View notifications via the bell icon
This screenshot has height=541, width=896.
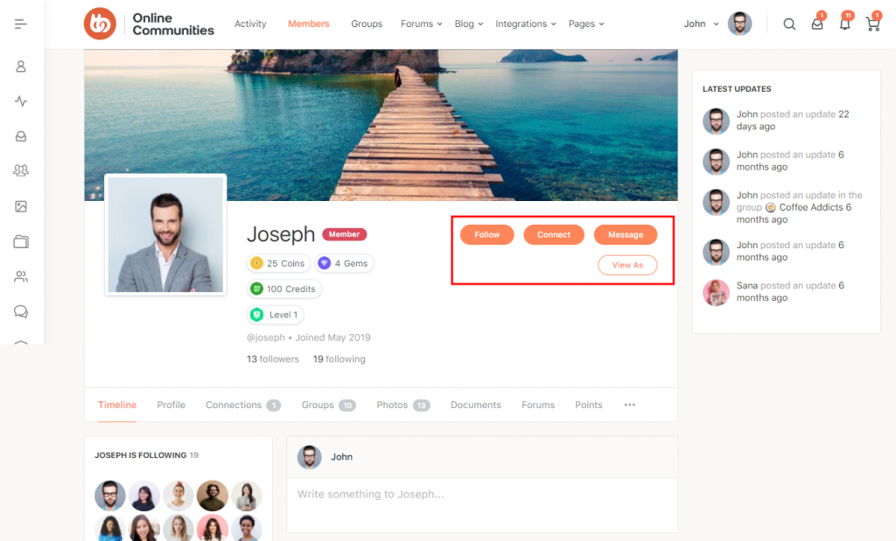[844, 24]
